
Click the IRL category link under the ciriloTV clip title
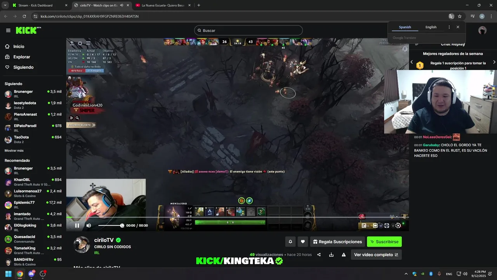(x=97, y=253)
